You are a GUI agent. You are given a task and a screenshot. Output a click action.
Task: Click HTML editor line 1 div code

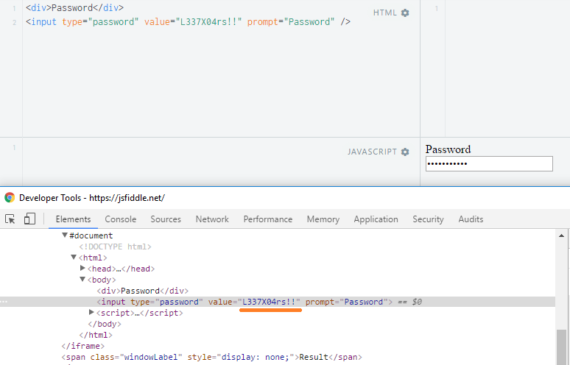click(74, 7)
